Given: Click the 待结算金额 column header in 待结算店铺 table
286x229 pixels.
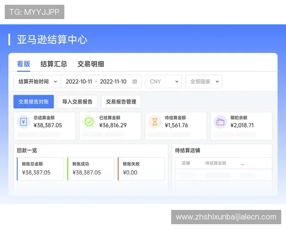Looking at the screenshot, I should pyautogui.click(x=216, y=163).
